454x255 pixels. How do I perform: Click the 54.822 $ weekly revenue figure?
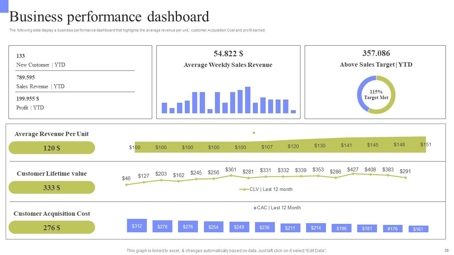228,53
